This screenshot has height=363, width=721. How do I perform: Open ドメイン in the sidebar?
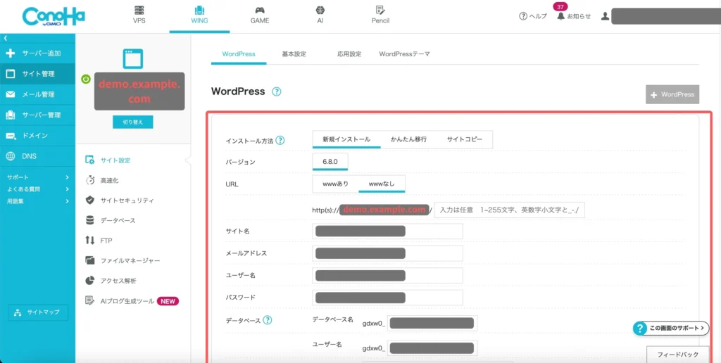[x=38, y=136]
